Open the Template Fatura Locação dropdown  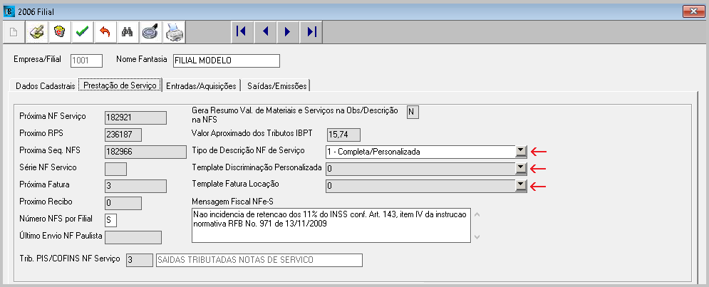(521, 185)
